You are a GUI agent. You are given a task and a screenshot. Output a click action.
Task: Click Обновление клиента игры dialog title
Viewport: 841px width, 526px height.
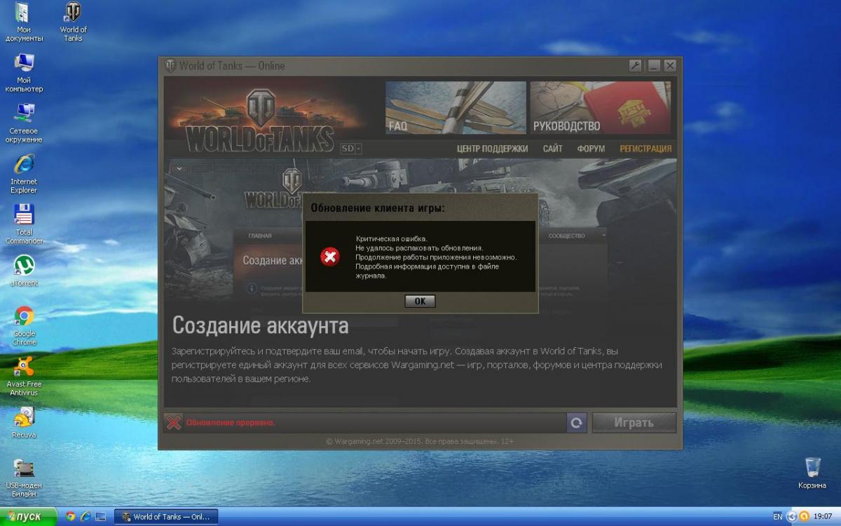377,208
